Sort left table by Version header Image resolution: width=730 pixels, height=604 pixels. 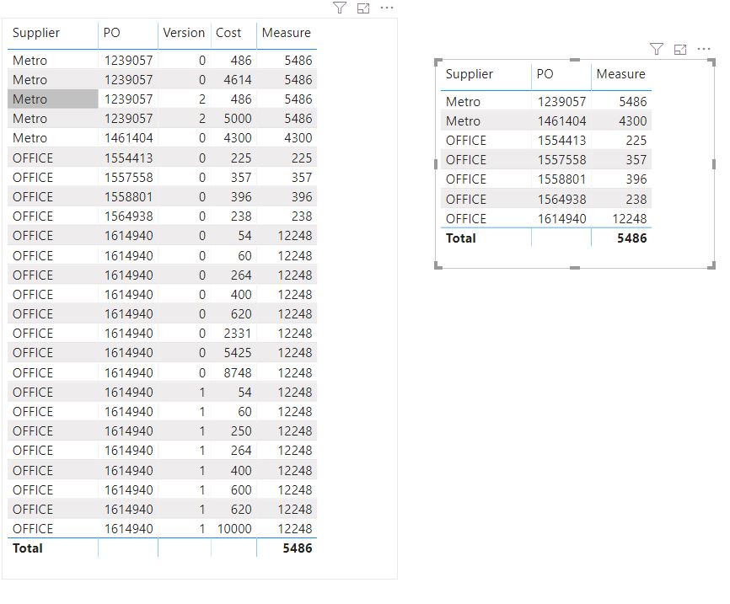[184, 33]
